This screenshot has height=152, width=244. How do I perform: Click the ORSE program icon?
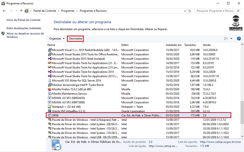click(50, 115)
